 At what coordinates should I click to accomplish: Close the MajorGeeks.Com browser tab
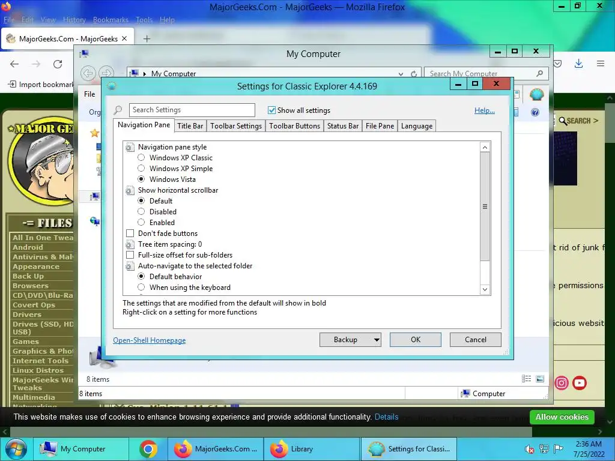tap(124, 38)
